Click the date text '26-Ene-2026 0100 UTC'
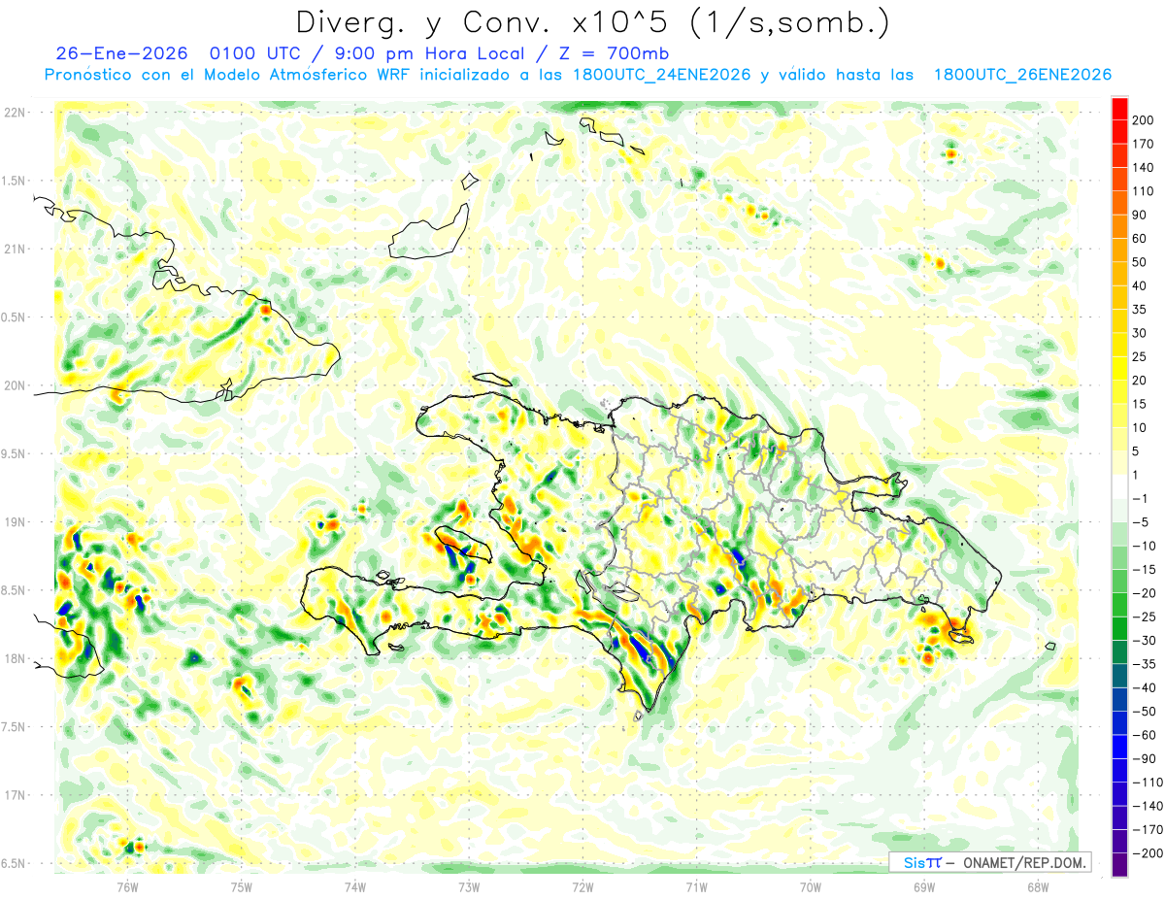 click(181, 53)
